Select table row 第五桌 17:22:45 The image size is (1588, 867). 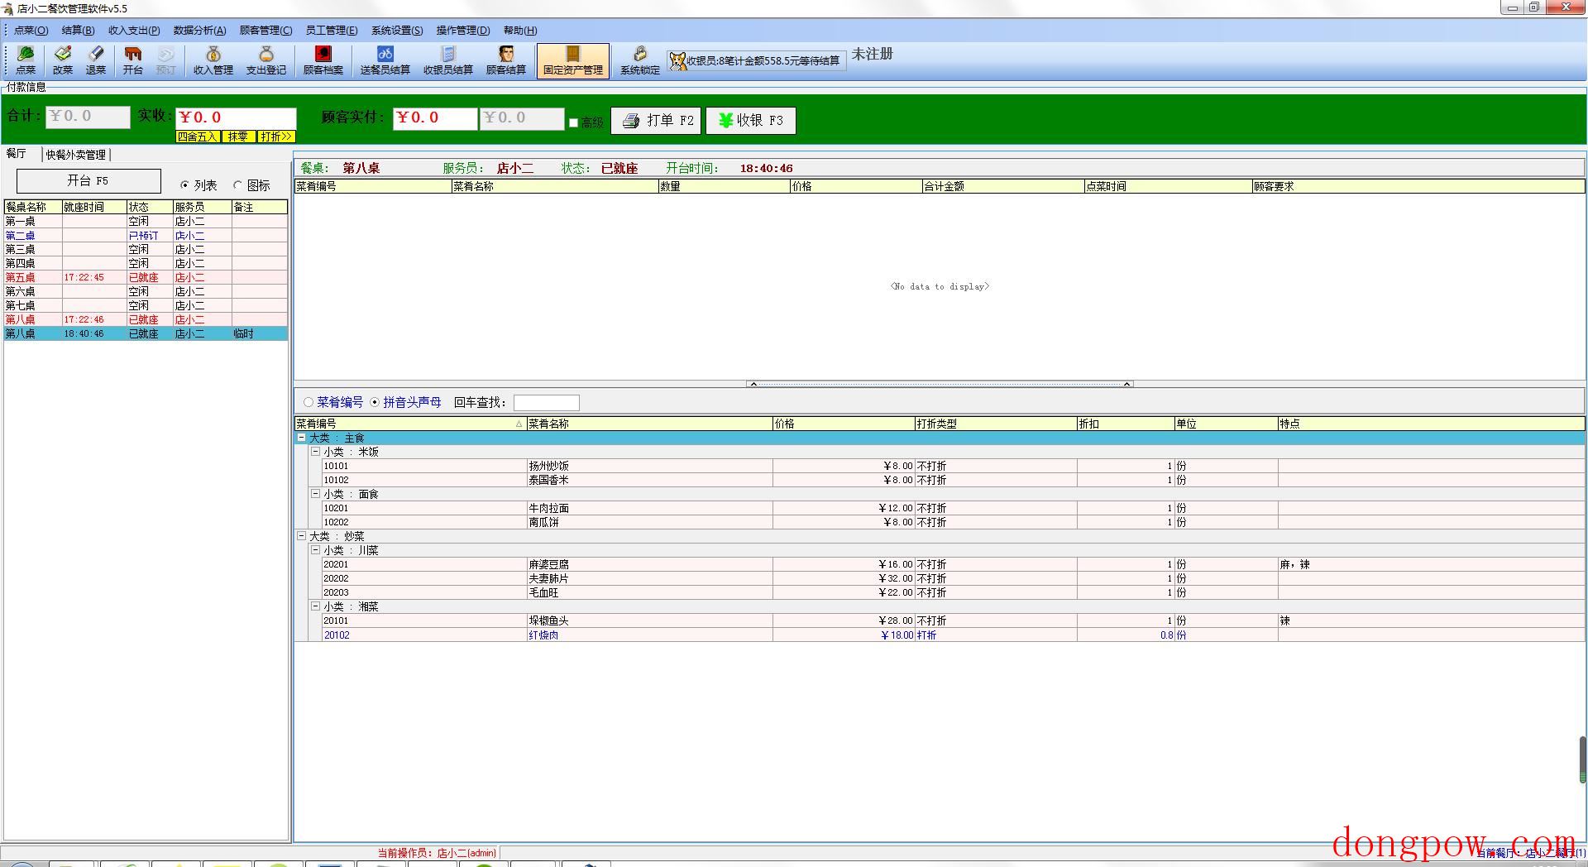146,277
